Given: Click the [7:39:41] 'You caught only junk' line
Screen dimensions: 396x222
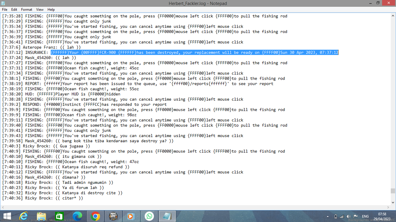Looking at the screenshot, I should 57,130.
